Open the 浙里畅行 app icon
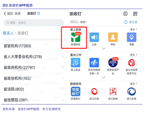Screen dimensions: 149x115 75,91
